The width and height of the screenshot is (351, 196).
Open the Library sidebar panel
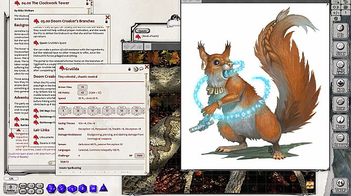[340, 141]
